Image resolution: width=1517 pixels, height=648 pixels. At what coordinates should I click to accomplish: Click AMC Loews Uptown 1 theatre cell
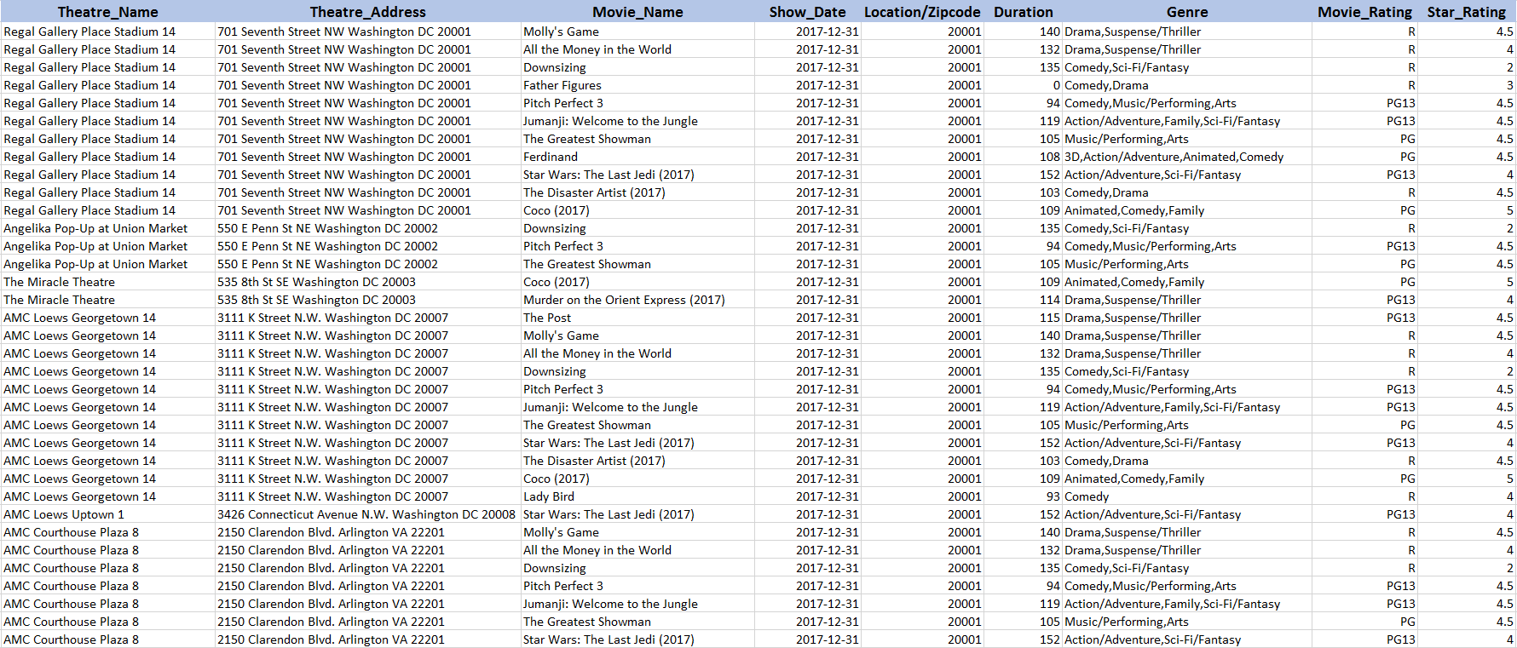pos(107,514)
